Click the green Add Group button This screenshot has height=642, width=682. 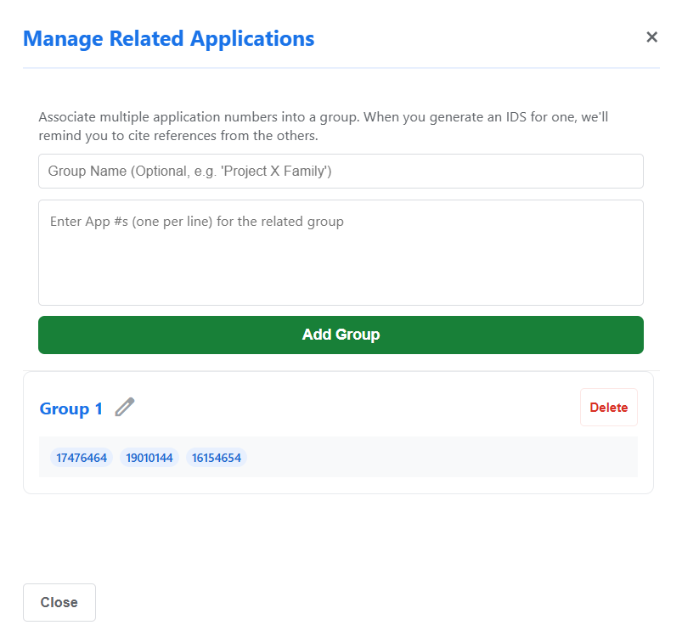(341, 335)
